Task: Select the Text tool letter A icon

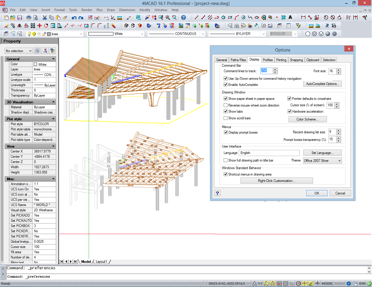Action: pos(290,17)
